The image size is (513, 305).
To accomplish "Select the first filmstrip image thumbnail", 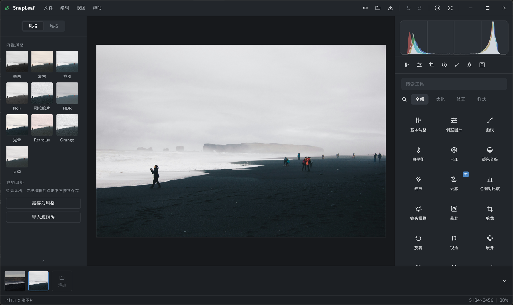I will [15, 281].
